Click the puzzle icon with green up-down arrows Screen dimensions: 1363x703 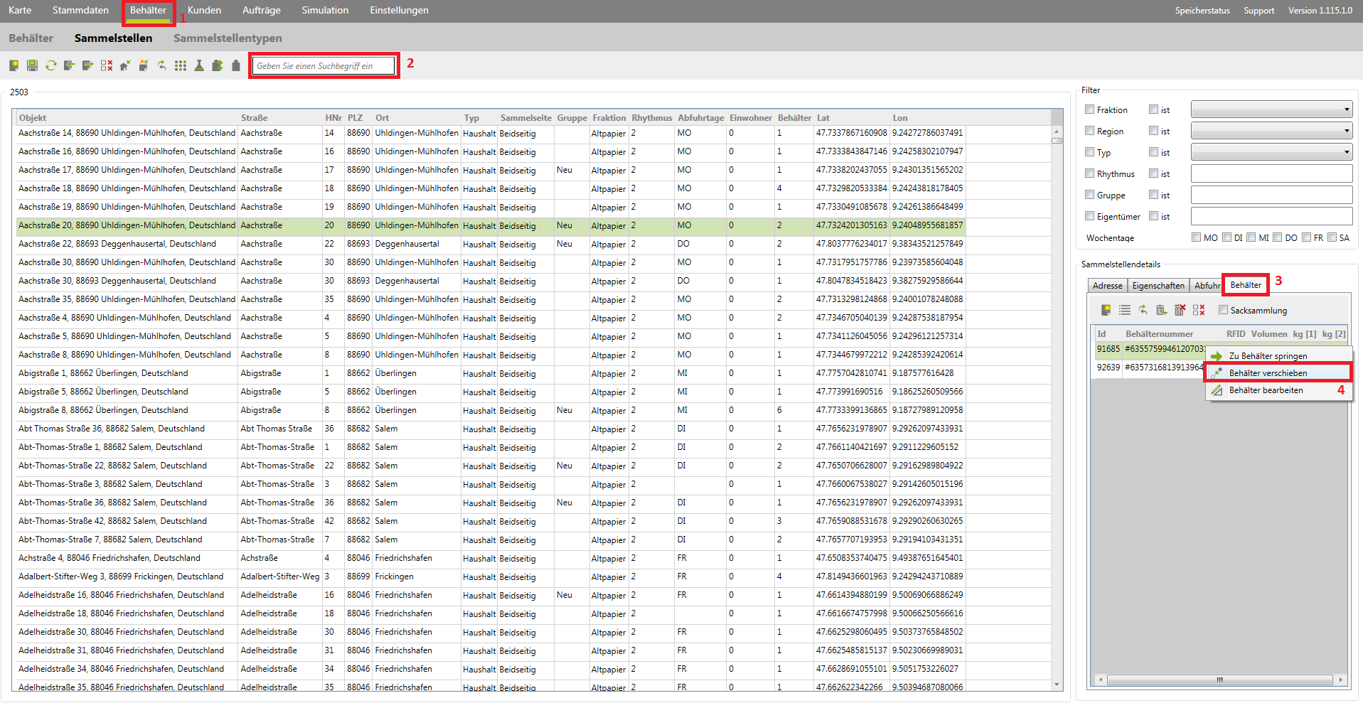point(218,65)
